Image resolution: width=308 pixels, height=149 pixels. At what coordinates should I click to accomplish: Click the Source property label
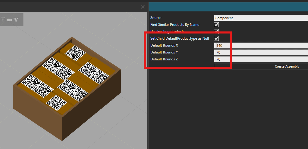156,18
